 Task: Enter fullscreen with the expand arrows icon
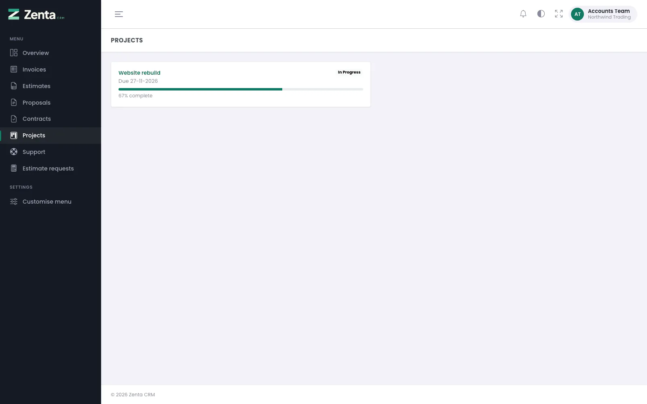coord(559,14)
